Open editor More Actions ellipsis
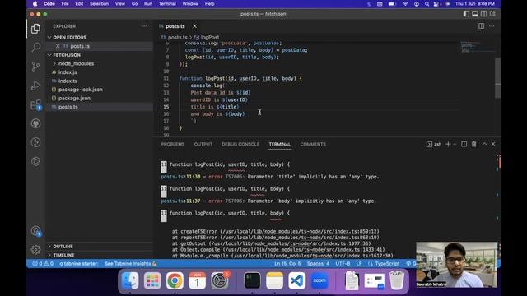This screenshot has height=296, width=527. tap(492, 26)
